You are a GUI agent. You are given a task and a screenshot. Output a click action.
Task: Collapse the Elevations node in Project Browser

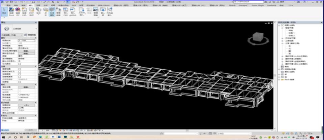click(x=282, y=43)
